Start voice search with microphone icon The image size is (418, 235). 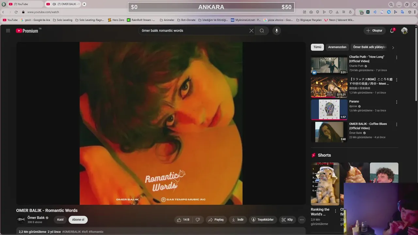tap(277, 31)
